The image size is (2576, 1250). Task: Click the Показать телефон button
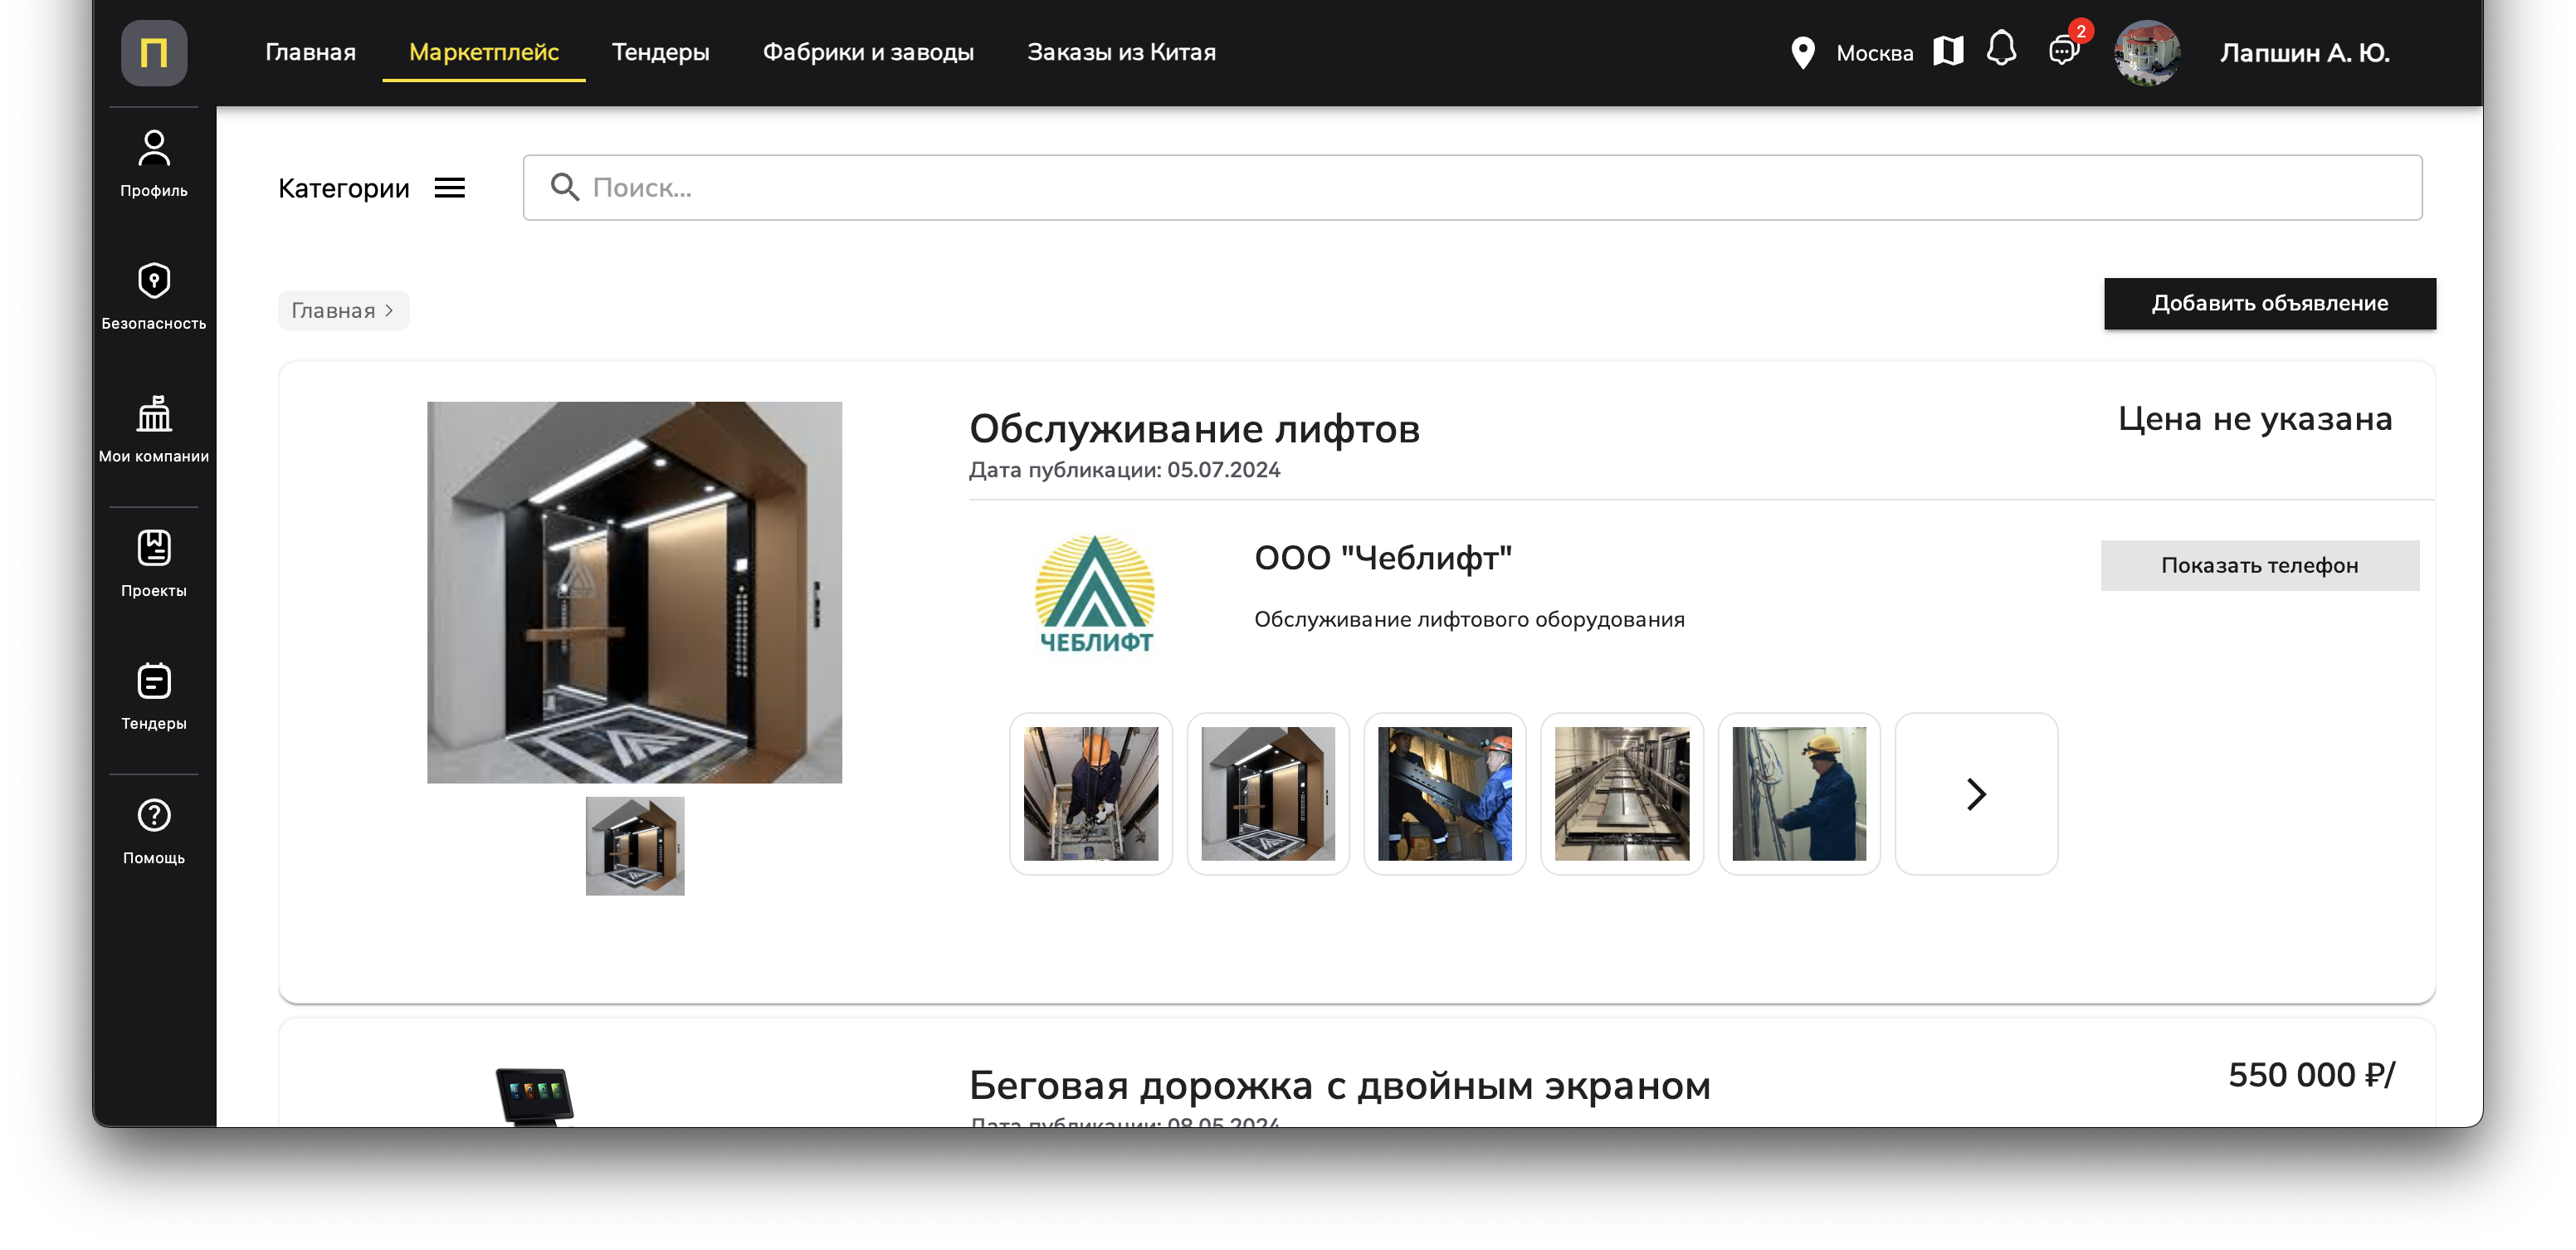point(2260,566)
